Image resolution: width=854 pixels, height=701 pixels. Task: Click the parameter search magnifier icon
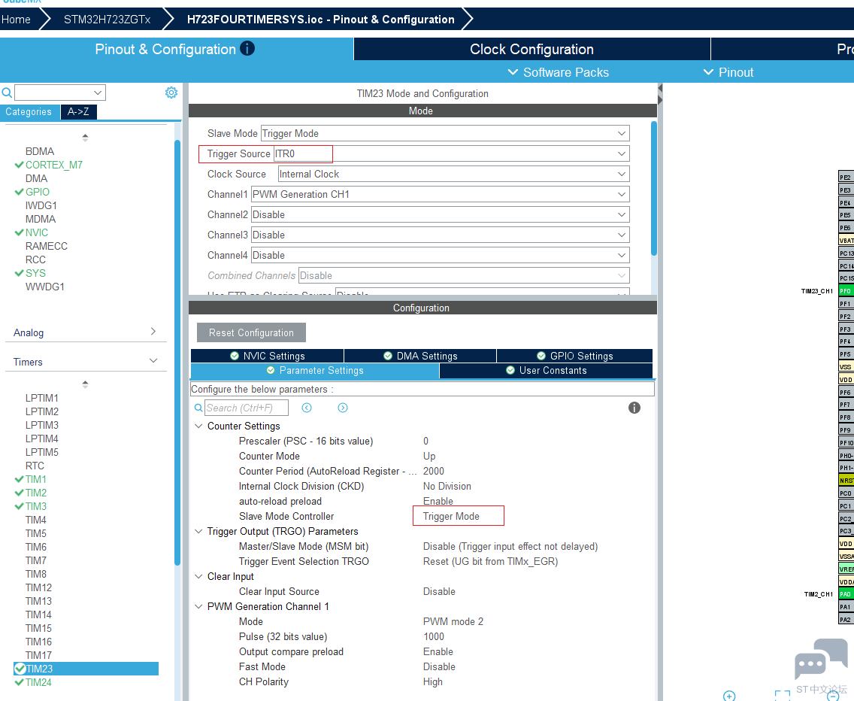(x=198, y=408)
